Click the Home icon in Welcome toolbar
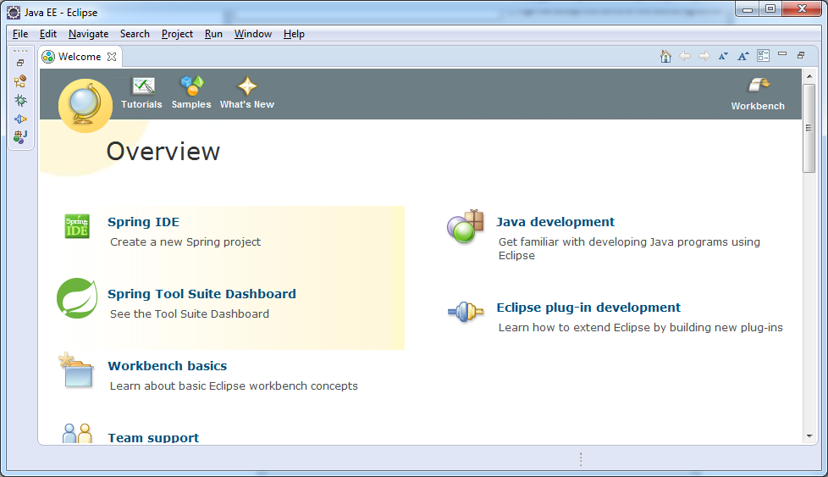 665,56
